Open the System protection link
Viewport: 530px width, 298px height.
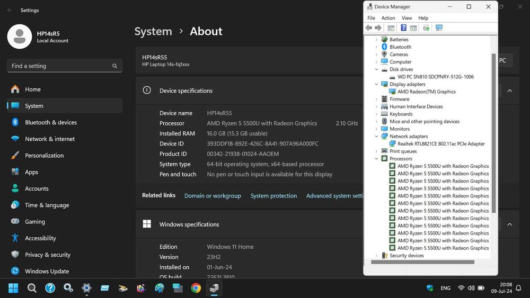(273, 196)
